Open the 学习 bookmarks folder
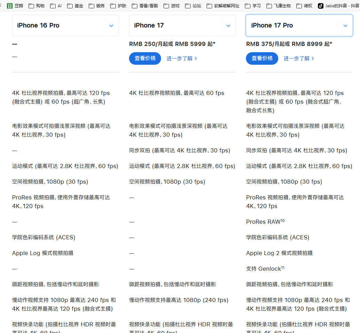Image resolution: width=360 pixels, height=333 pixels. point(253,6)
